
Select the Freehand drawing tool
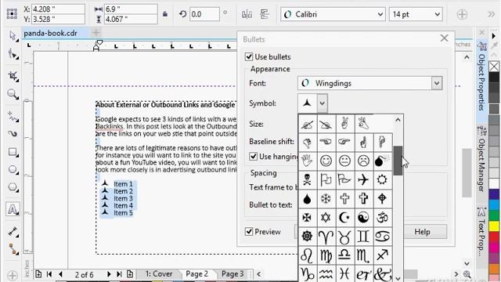(13, 117)
